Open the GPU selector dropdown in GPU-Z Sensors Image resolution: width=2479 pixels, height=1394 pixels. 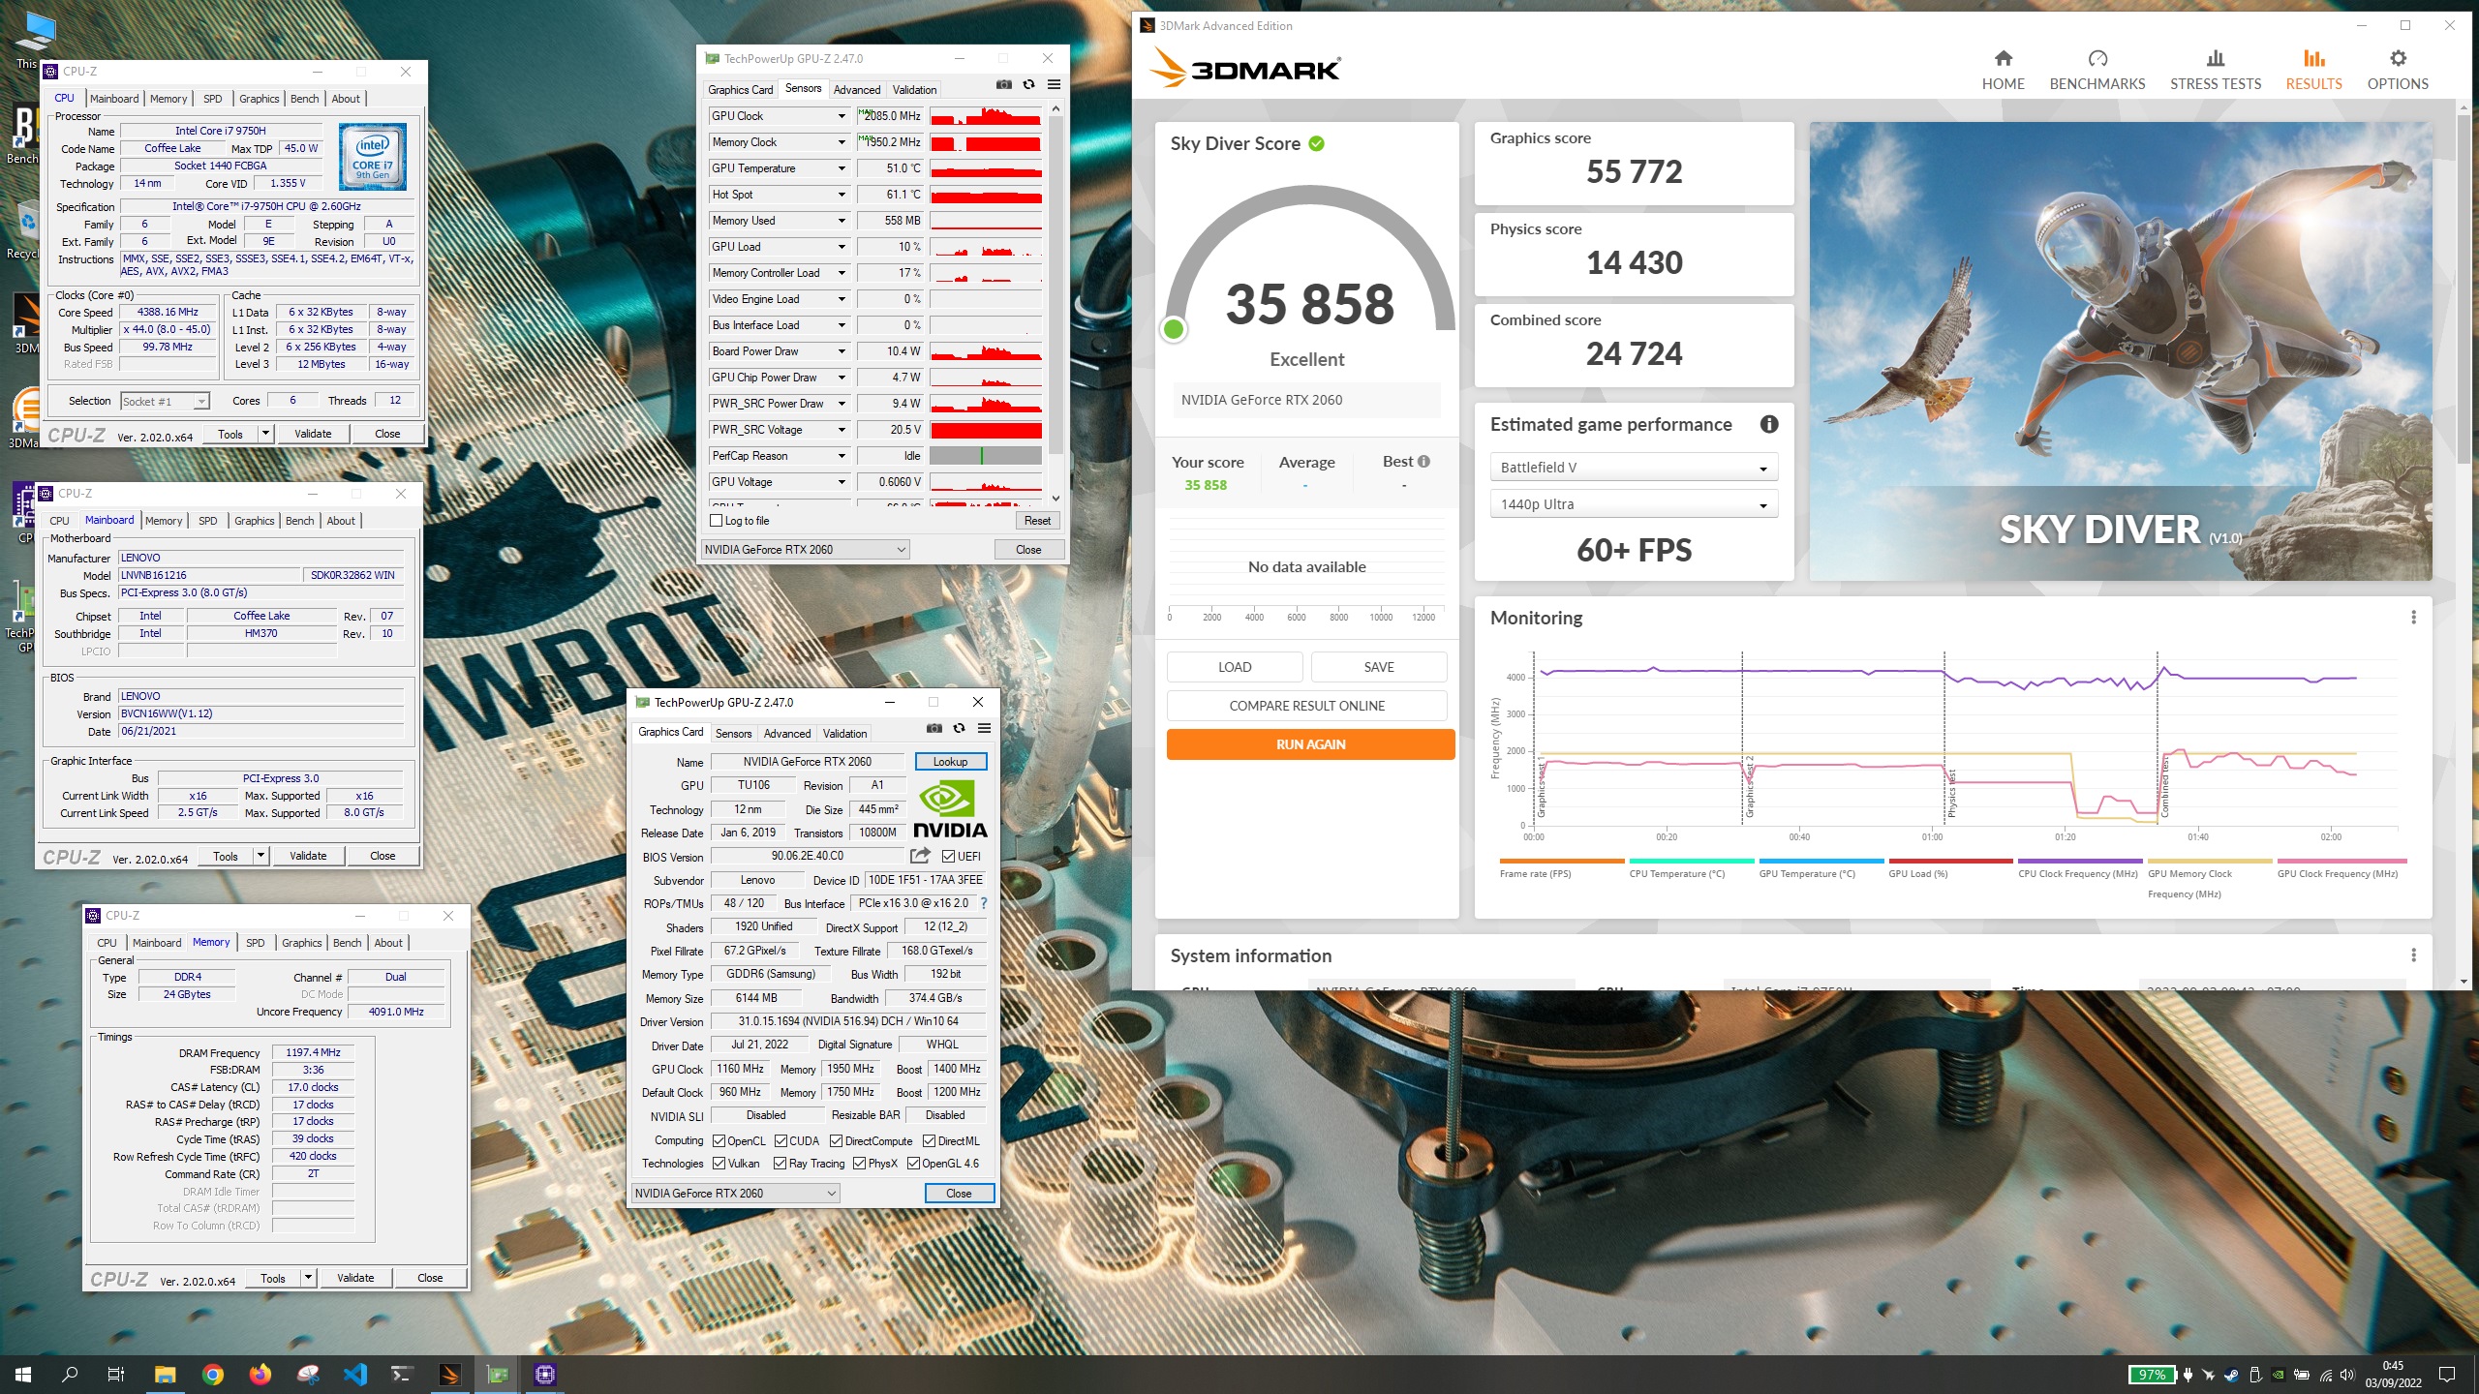(805, 550)
